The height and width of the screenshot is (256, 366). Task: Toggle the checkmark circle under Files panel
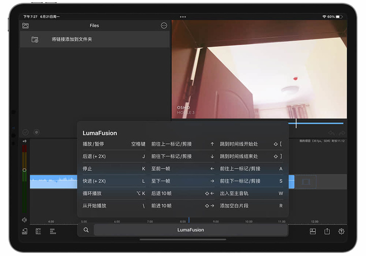coord(25,132)
